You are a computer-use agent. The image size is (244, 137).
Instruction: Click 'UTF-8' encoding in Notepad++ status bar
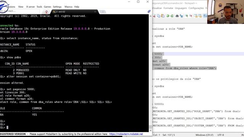click(220, 135)
